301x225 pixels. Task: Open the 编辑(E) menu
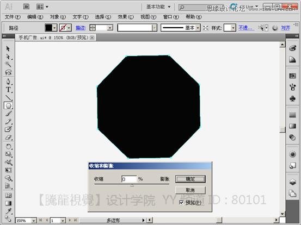[35, 17]
